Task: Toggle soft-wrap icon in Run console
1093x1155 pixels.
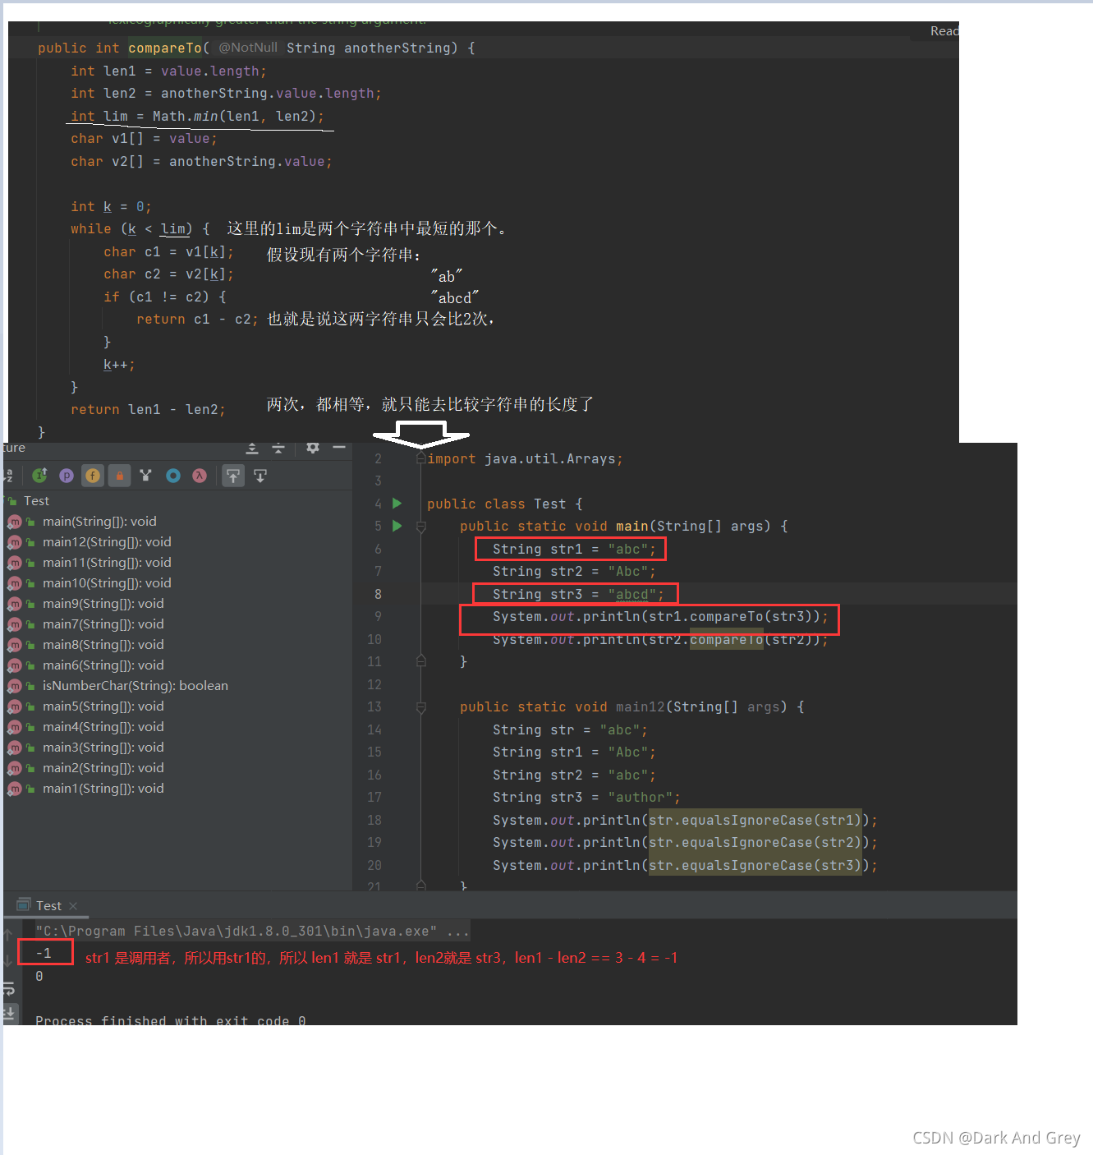Action: click(x=9, y=988)
